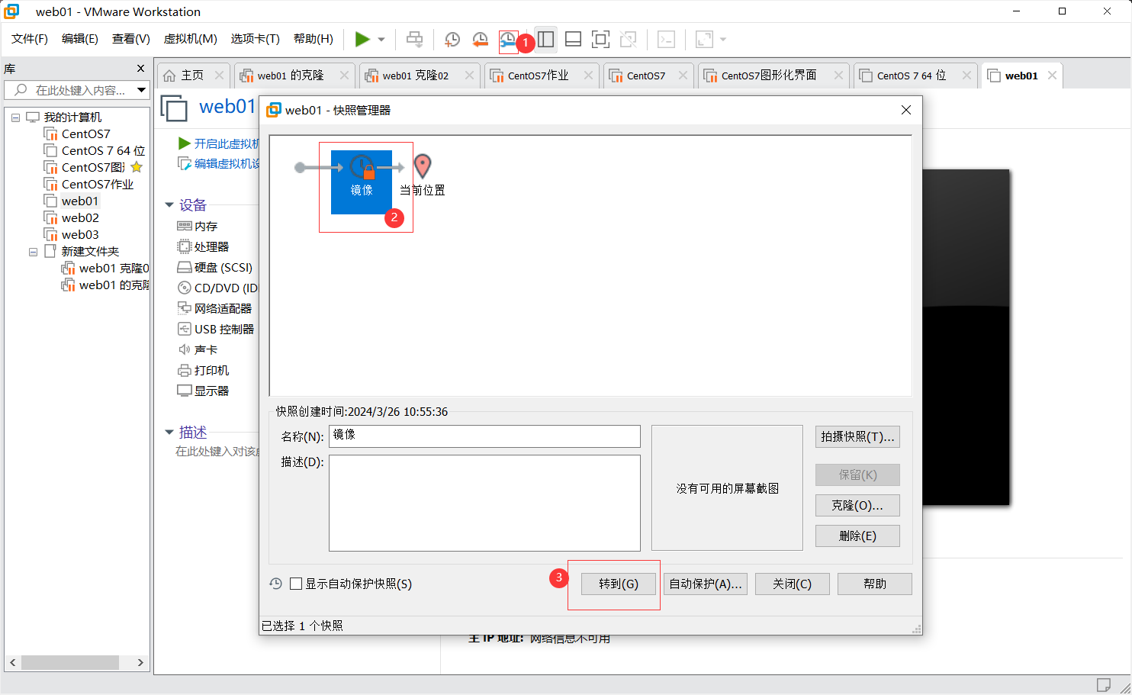Click the 网络适配器 device icon

[184, 308]
